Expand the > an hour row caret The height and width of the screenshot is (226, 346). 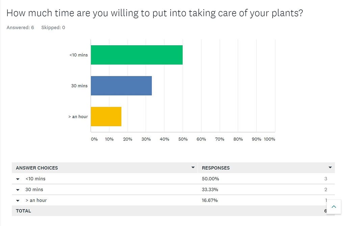click(18, 201)
